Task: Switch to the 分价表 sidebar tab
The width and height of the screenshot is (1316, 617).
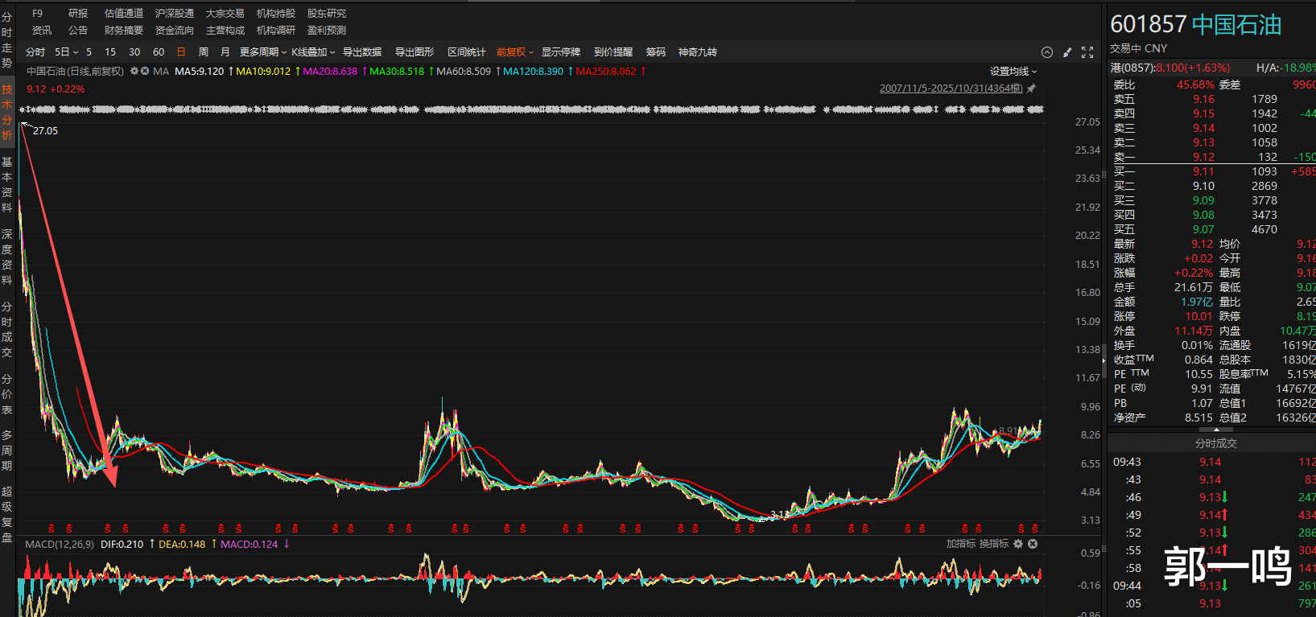Action: [x=7, y=393]
